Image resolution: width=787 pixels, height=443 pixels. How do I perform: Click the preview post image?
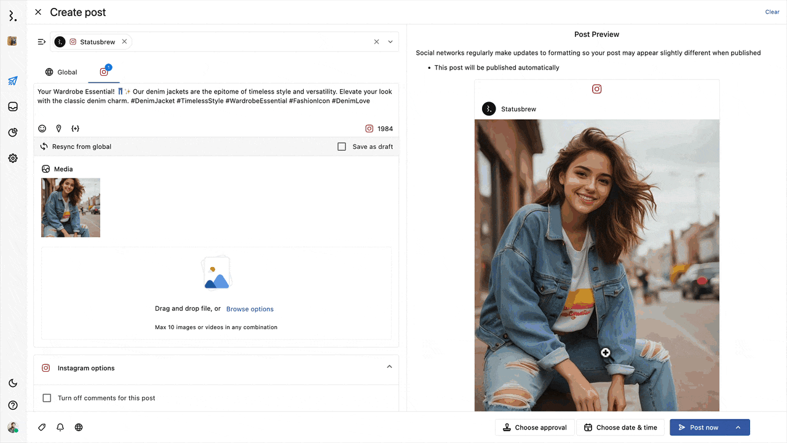pyautogui.click(x=596, y=265)
